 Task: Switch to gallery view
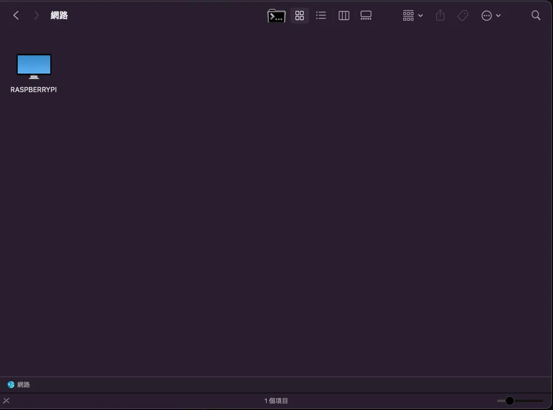coord(366,16)
